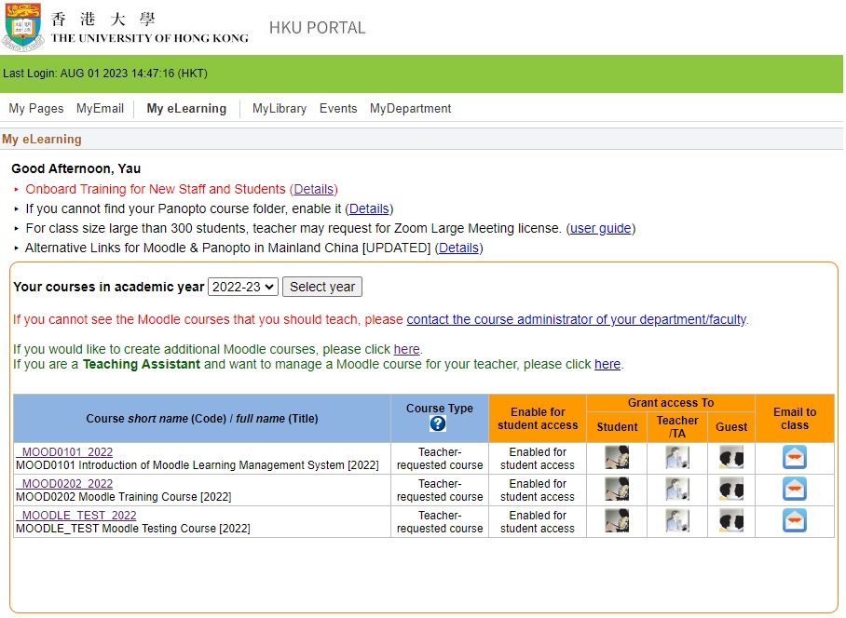Switch to the MyEmail tab
846x618 pixels.
point(100,109)
